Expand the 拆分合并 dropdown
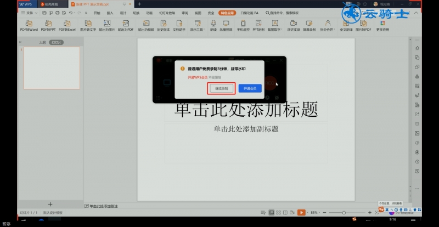The image size is (439, 227). pos(328,25)
